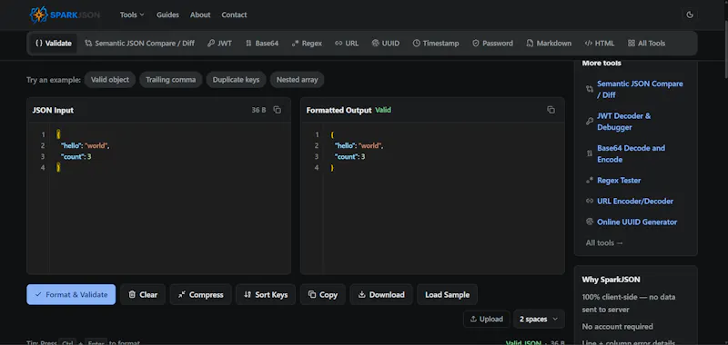Open Semantic JSON Compare / Diff sidebar link
This screenshot has width=728, height=345.
coord(640,89)
